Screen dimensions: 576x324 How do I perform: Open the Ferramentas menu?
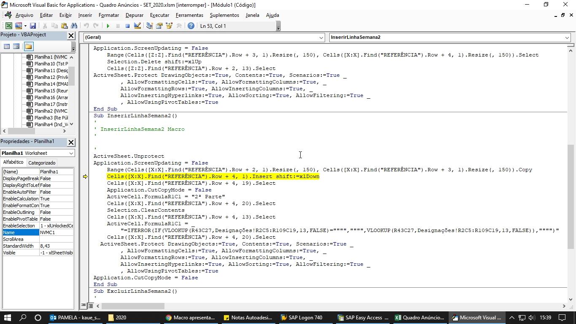pyautogui.click(x=189, y=15)
